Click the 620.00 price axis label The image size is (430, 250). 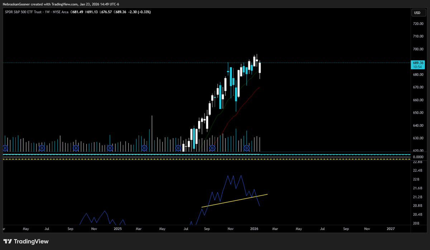coord(418,151)
